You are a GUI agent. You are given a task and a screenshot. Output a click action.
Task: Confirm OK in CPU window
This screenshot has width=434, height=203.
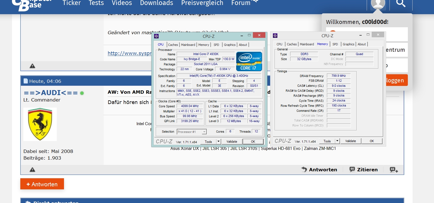253,142
